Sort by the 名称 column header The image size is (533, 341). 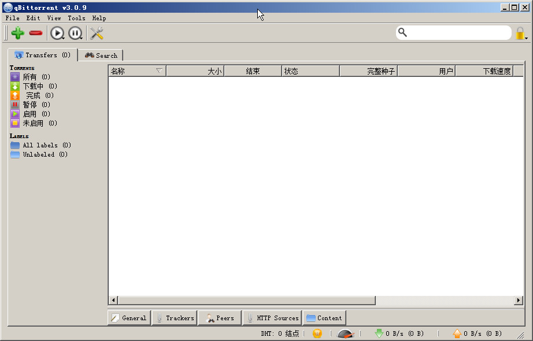(137, 71)
